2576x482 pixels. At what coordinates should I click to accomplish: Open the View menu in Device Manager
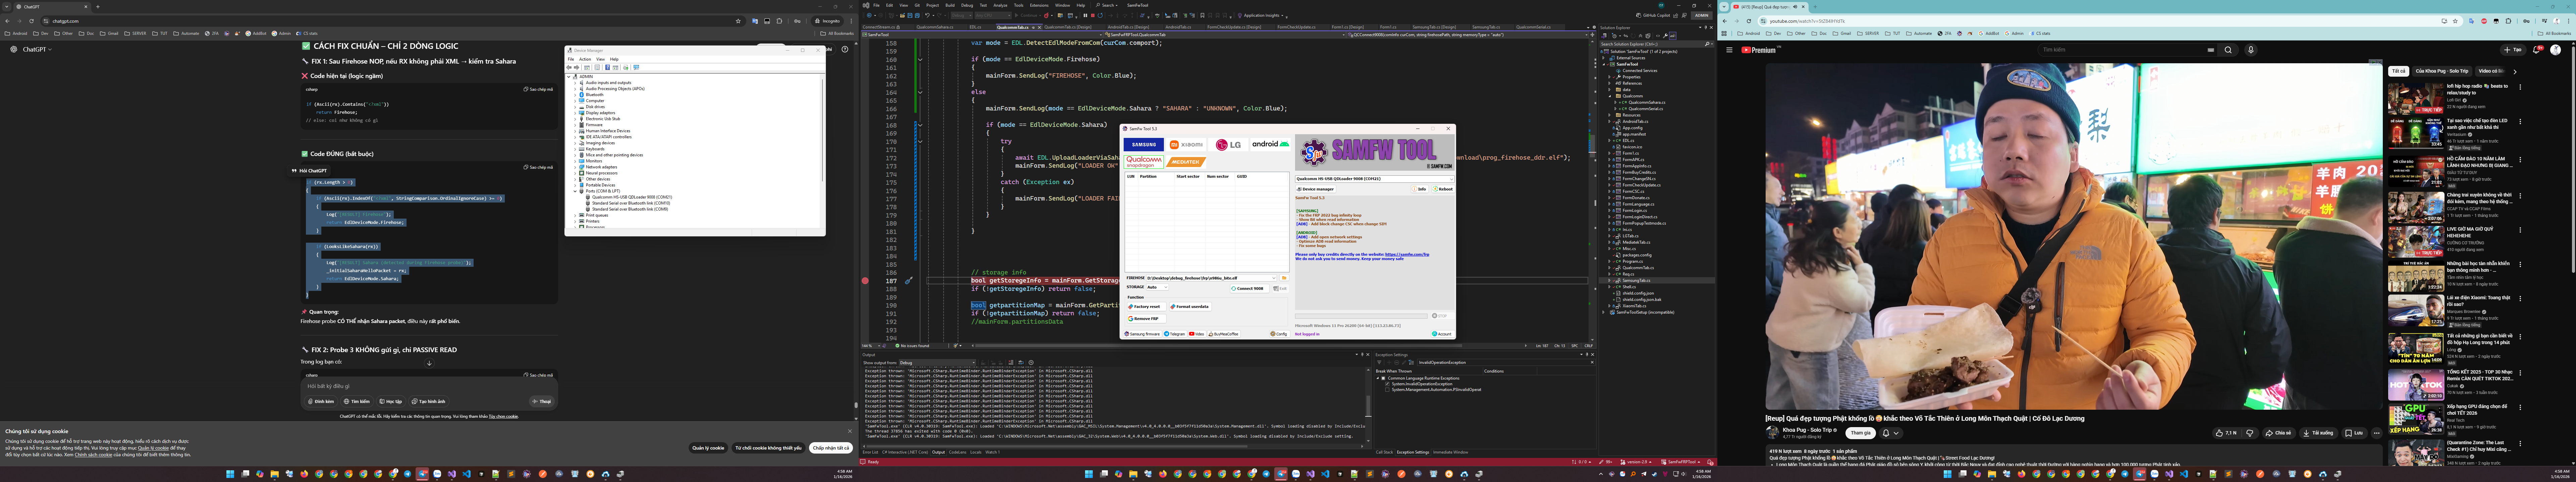pyautogui.click(x=601, y=59)
